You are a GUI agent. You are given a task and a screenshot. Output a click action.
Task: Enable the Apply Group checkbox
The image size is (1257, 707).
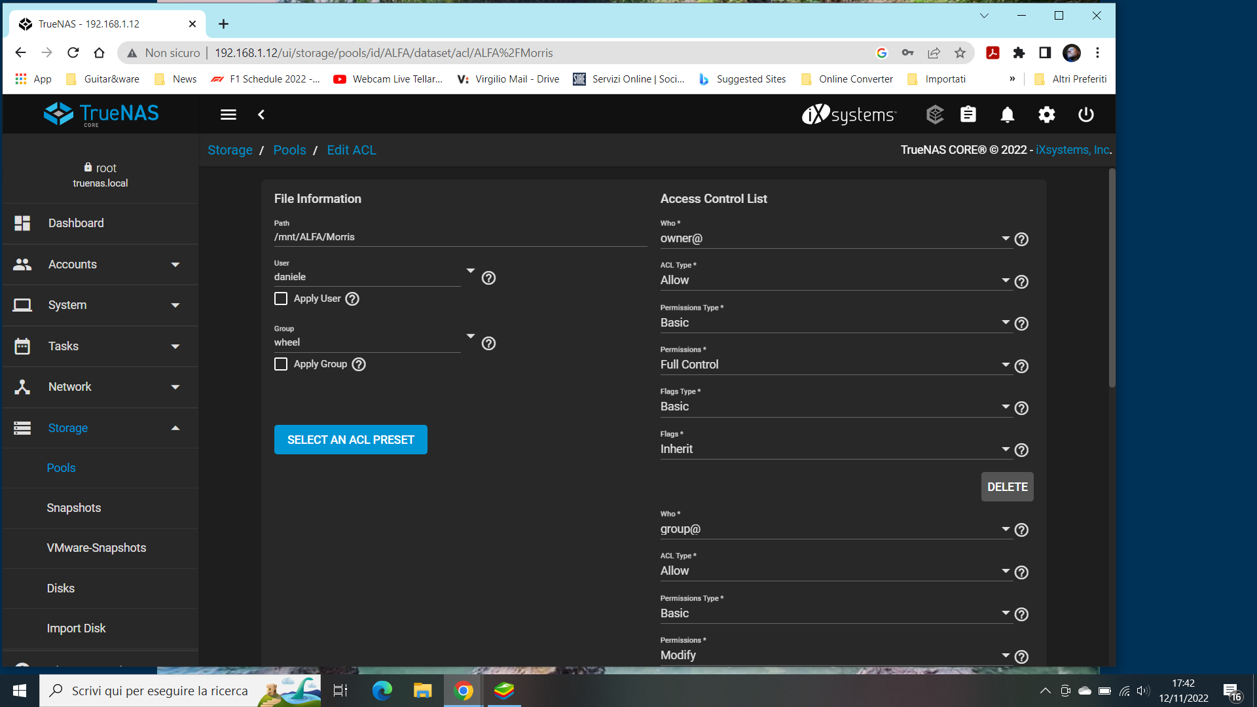pyautogui.click(x=281, y=365)
